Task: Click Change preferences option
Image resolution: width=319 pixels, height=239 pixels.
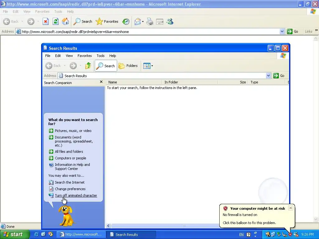Action: point(70,189)
